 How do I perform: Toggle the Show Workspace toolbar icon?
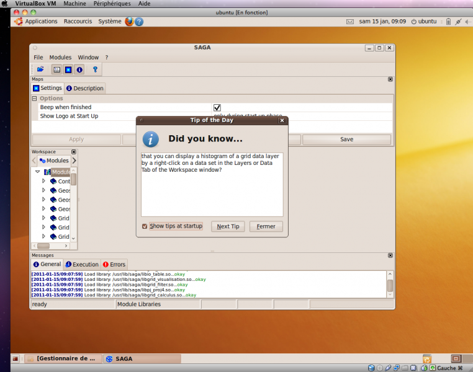tap(56, 69)
